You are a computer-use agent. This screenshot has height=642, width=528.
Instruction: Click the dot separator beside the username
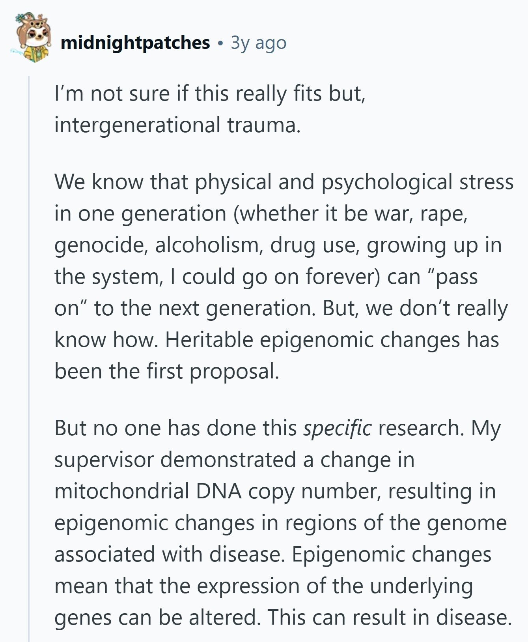tap(220, 43)
